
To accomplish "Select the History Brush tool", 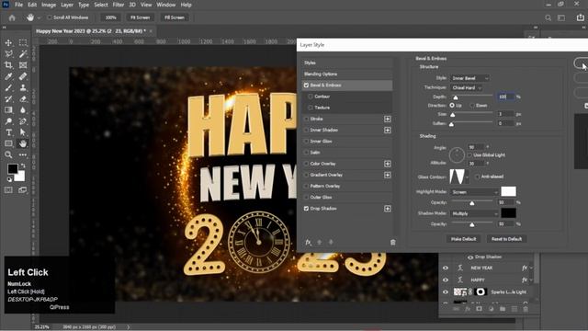I will click(x=8, y=99).
